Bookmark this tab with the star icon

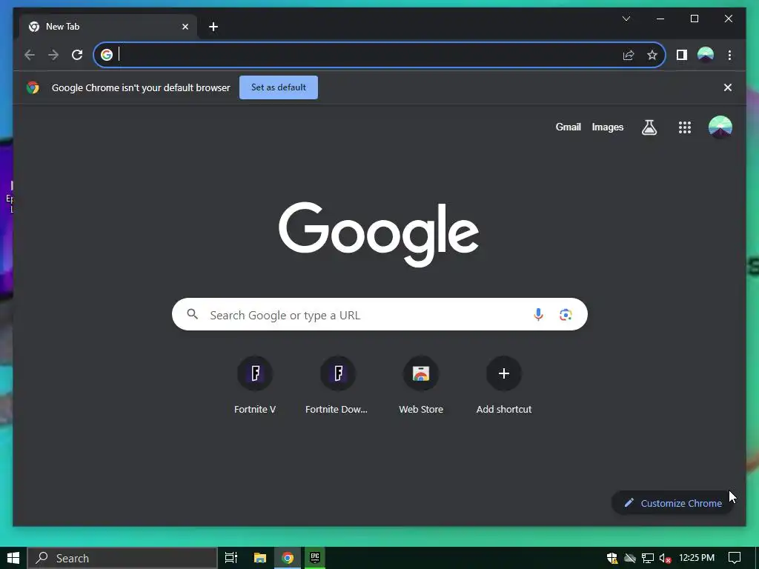(x=652, y=55)
